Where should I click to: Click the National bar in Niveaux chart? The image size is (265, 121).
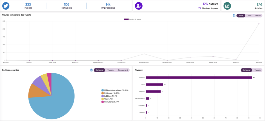point(199,77)
